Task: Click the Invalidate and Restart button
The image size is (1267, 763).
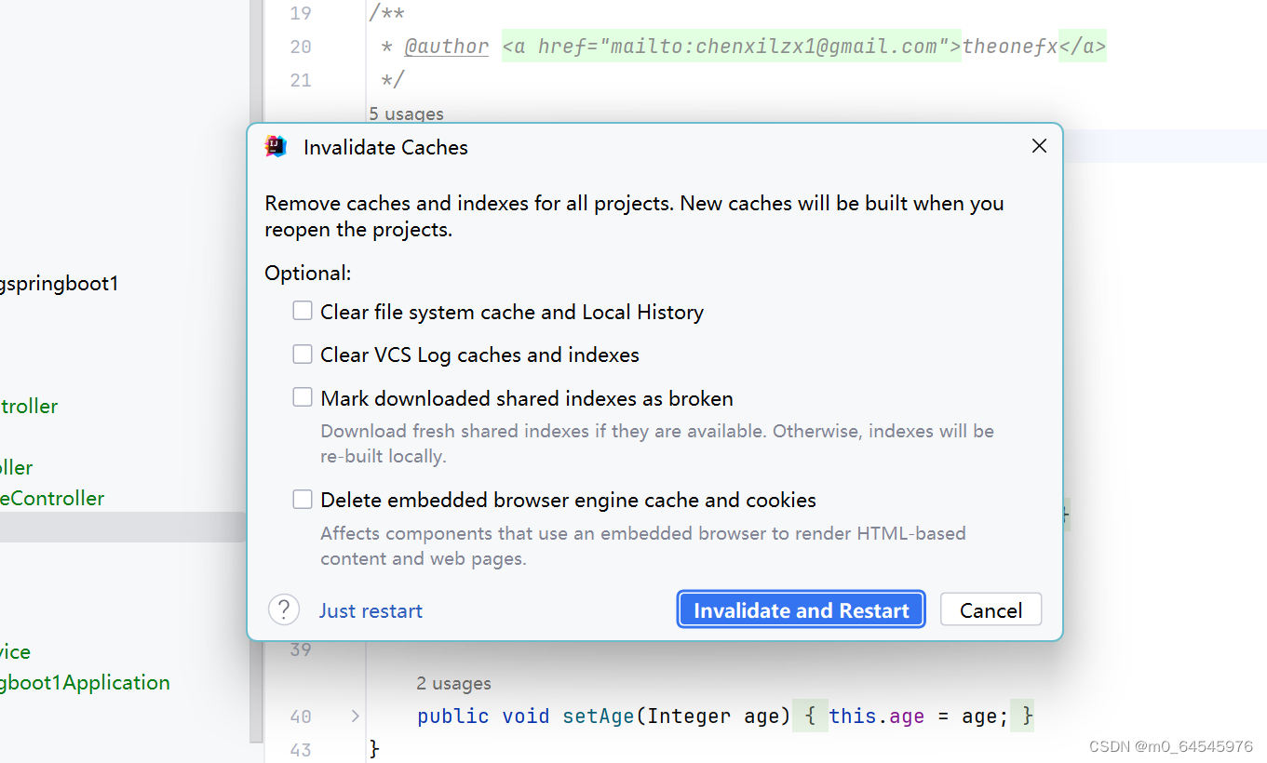Action: pos(800,609)
